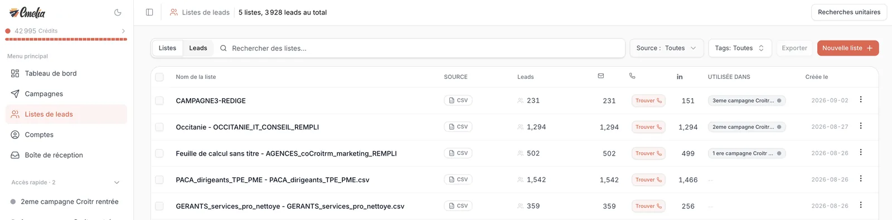Click Trouver phones for CAMPAGNE3-REDIGE
This screenshot has height=220, width=892.
tap(648, 101)
